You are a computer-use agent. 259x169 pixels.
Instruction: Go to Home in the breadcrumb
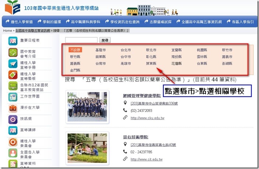7,31
